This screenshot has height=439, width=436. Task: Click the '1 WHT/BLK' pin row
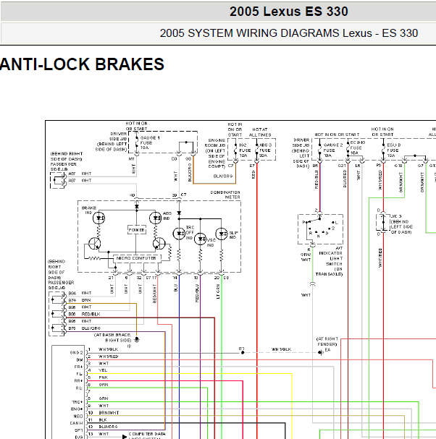point(103,349)
